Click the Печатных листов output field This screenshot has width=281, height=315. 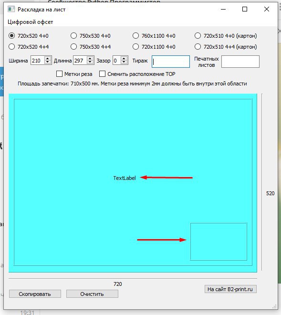[x=240, y=62]
